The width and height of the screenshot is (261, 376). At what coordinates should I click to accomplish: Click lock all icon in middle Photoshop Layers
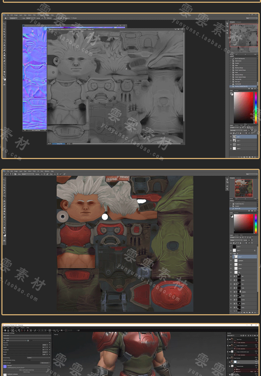point(240,243)
